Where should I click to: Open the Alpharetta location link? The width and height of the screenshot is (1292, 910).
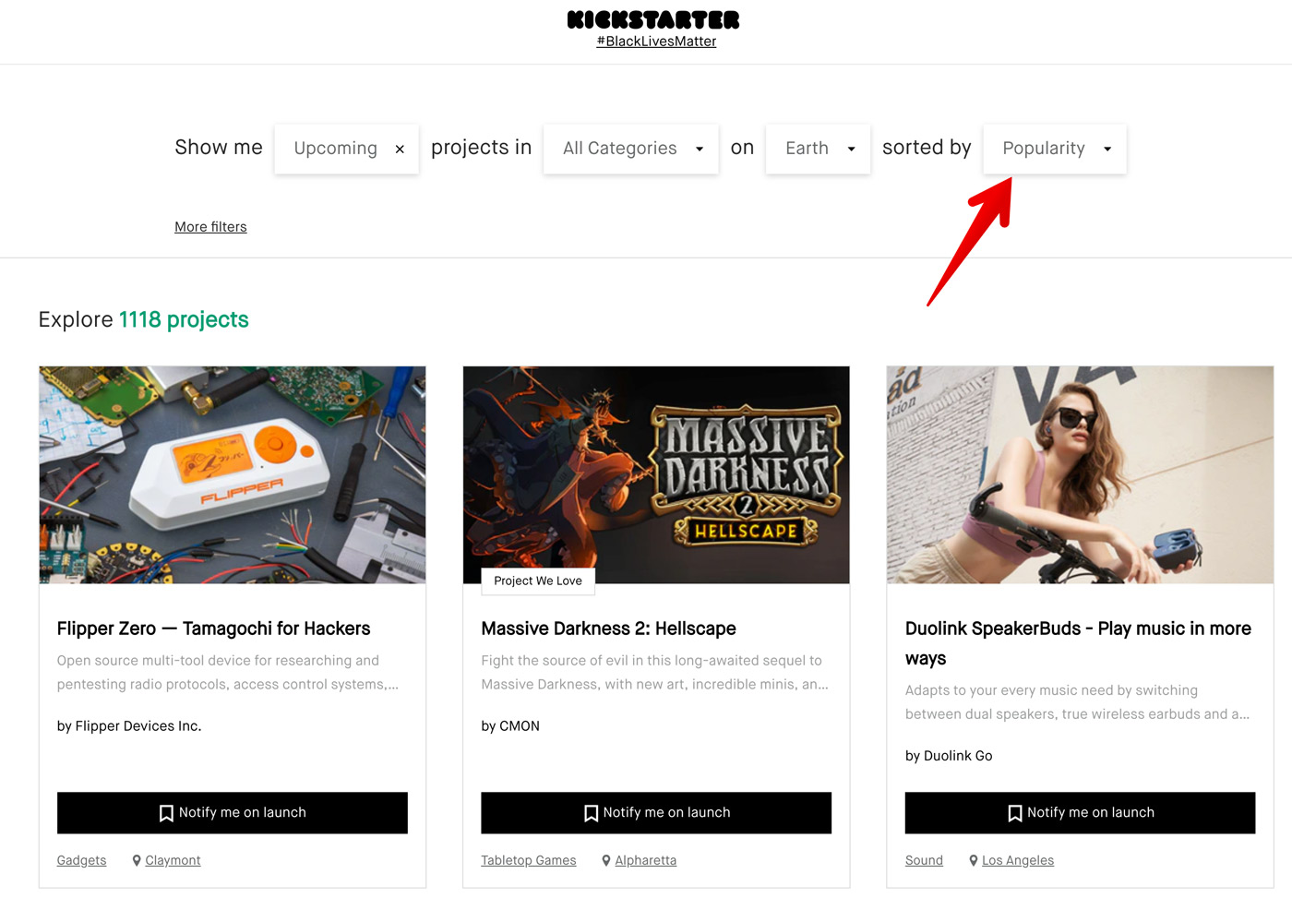coord(646,860)
